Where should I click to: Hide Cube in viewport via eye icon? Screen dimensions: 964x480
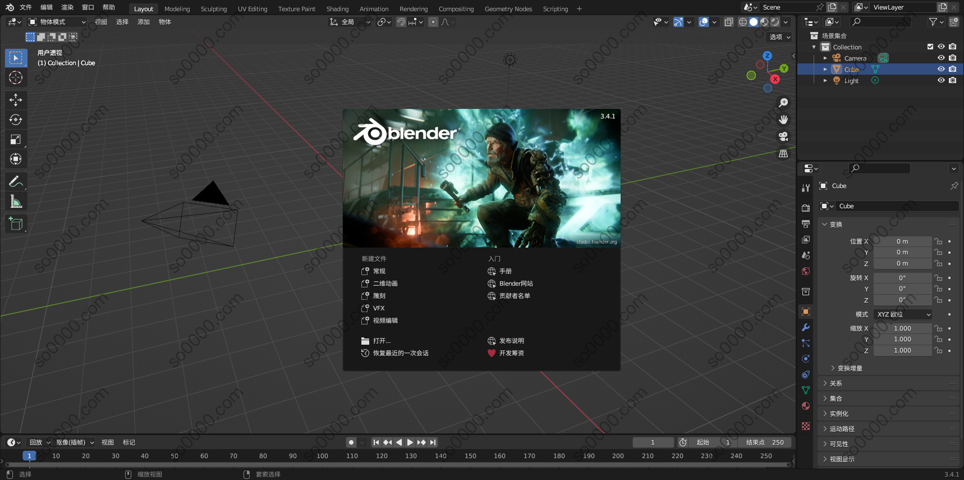(941, 69)
